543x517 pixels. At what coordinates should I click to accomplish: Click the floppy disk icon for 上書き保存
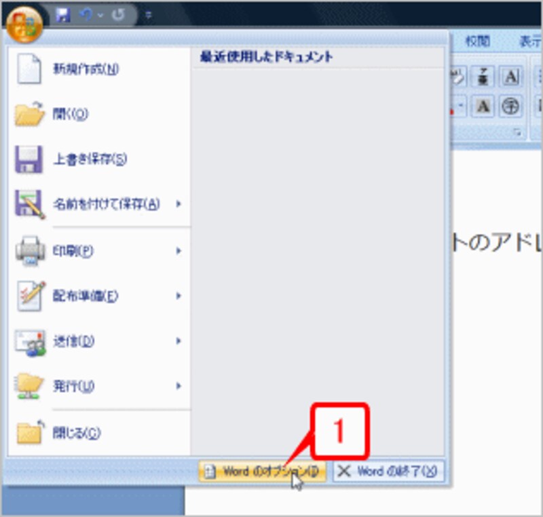pyautogui.click(x=29, y=157)
